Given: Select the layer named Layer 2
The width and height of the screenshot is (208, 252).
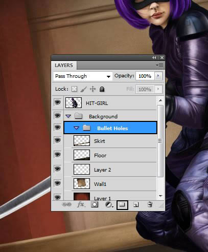Looking at the screenshot, I should pos(102,170).
